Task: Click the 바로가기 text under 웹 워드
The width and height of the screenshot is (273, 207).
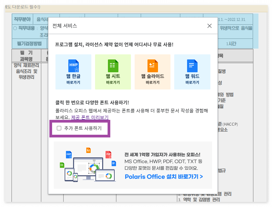Action: point(192,82)
